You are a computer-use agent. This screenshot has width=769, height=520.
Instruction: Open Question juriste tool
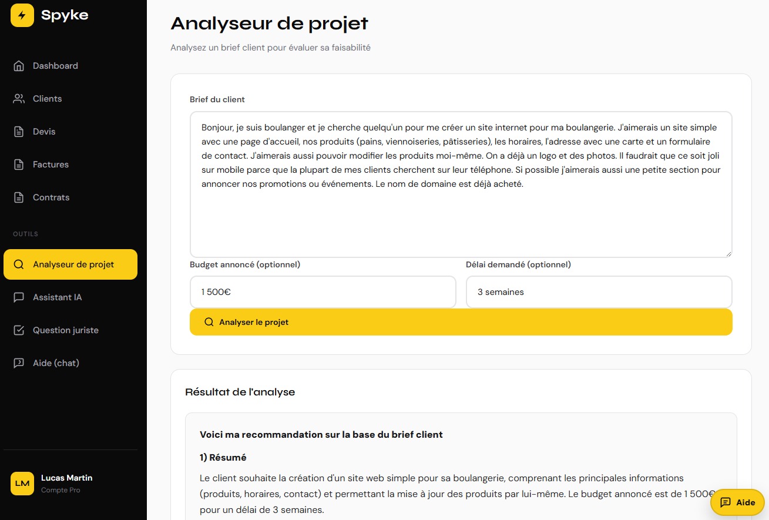coord(65,330)
